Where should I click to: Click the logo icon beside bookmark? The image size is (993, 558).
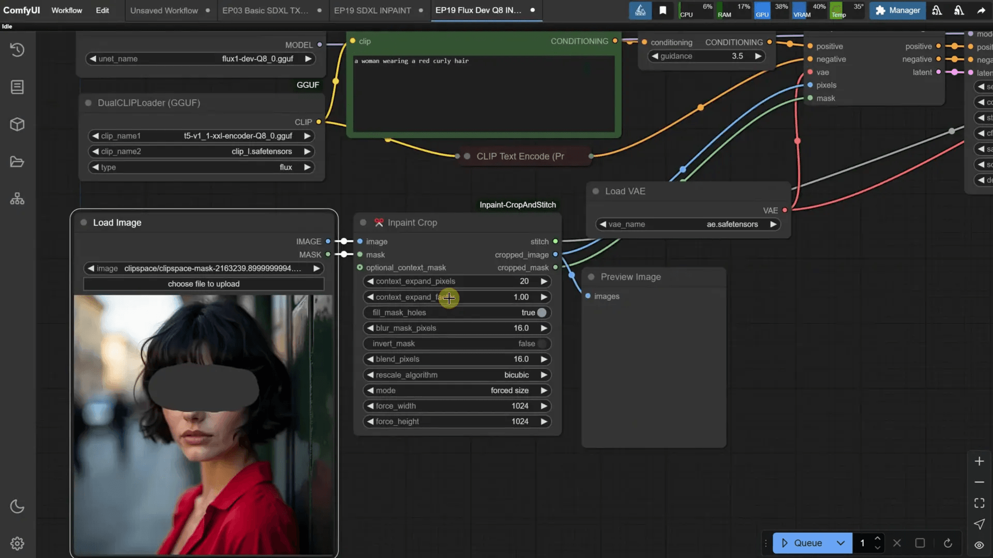coord(640,10)
